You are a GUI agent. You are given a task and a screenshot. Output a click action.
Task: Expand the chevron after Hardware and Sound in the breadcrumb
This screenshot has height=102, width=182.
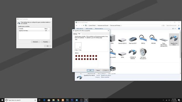click(109, 25)
